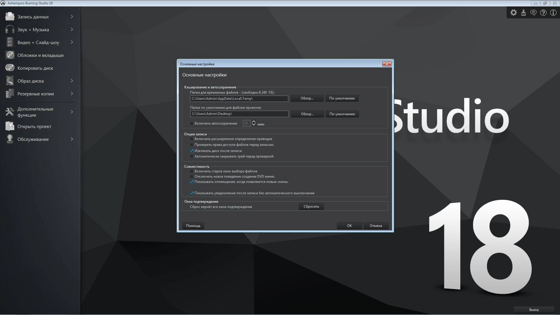Reset temp folder with По-умолчанию button
This screenshot has height=315, width=560.
[x=342, y=98]
